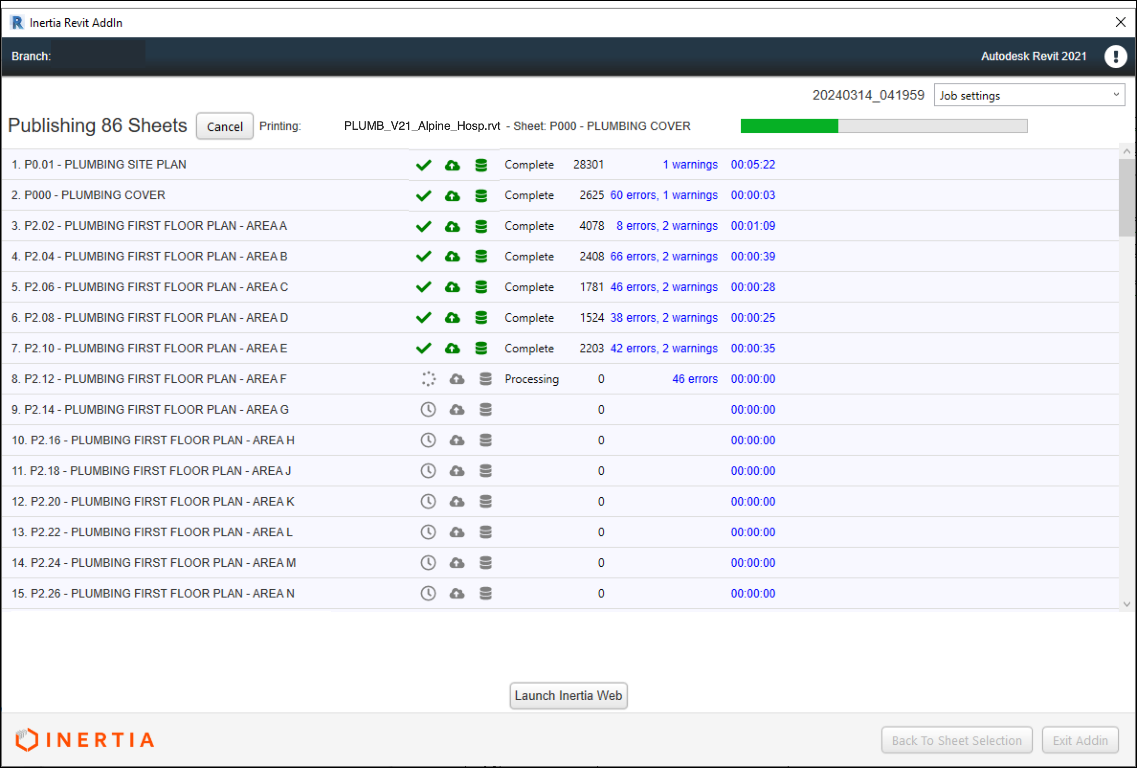Click Launch Inertia Web button
The width and height of the screenshot is (1137, 768).
tap(568, 696)
